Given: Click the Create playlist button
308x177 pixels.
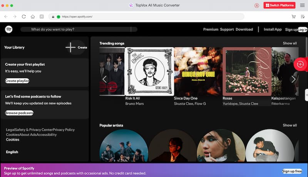Looking at the screenshot, I should [17, 81].
